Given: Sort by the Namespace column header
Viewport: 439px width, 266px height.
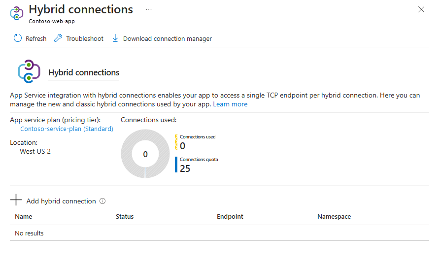Looking at the screenshot, I should pos(334,217).
